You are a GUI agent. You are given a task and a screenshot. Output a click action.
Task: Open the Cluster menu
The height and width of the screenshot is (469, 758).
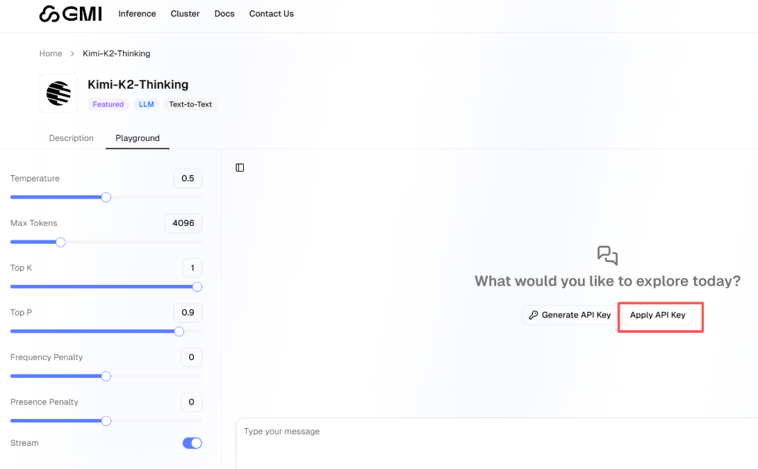(x=185, y=13)
